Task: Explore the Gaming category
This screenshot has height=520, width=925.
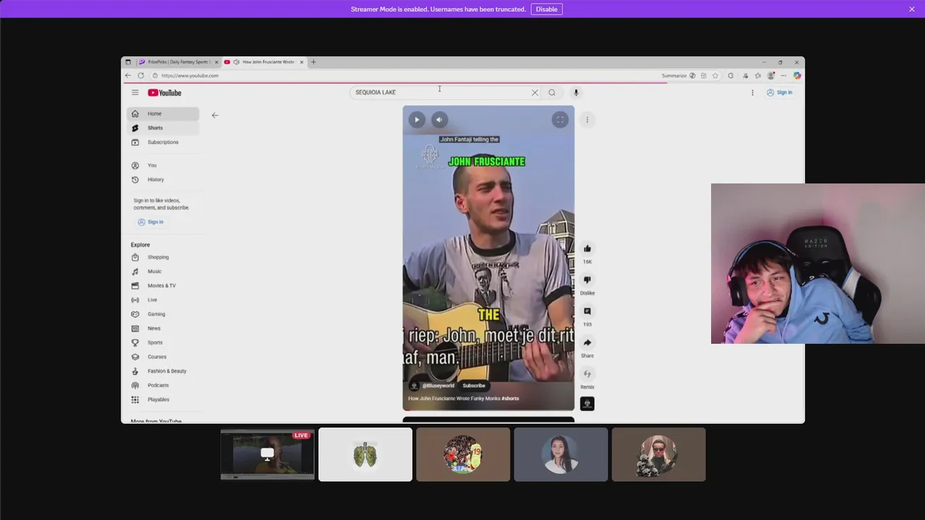Action: click(163, 314)
